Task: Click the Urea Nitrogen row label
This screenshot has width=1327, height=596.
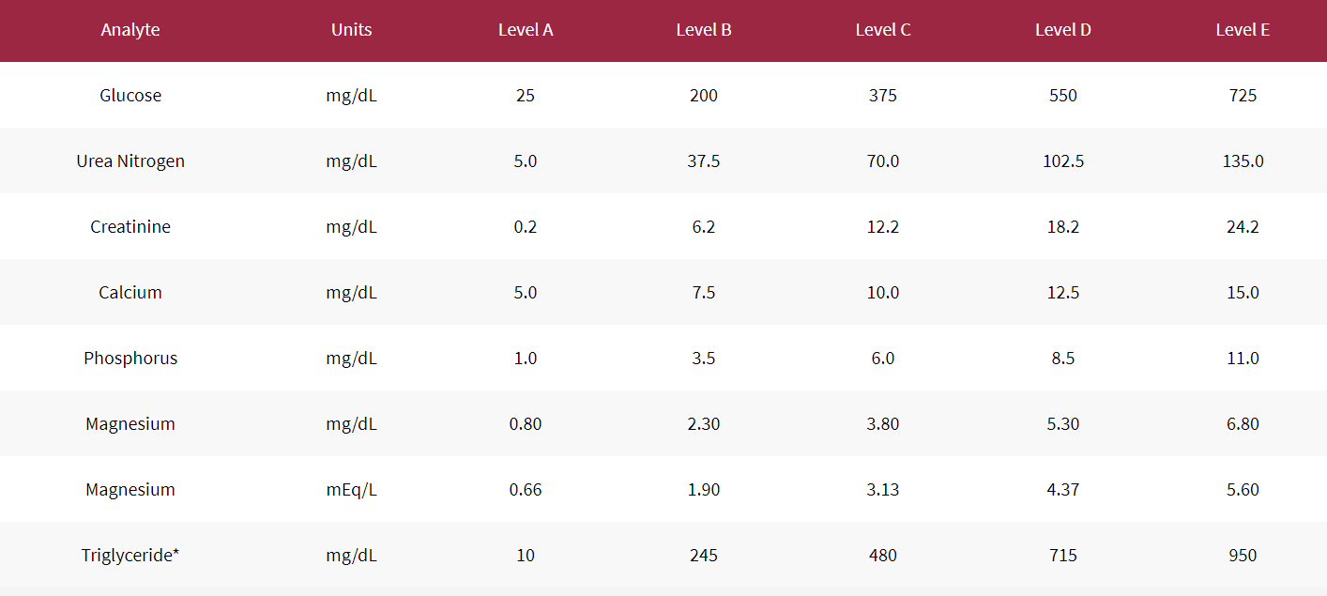Action: coord(130,161)
